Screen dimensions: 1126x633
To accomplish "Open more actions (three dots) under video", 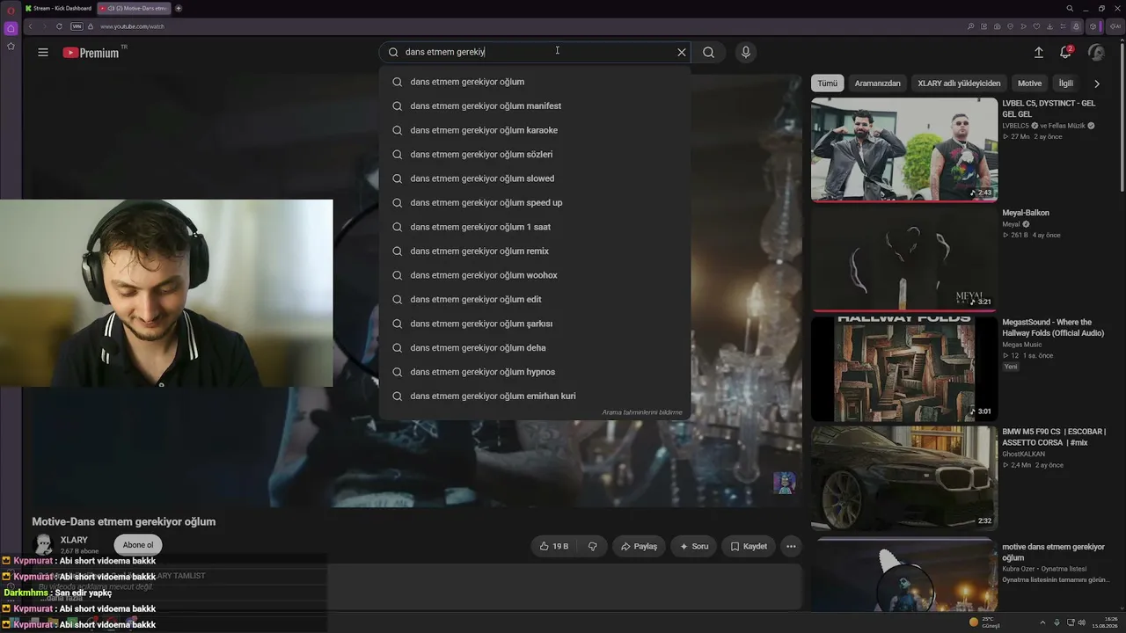I will (x=791, y=546).
